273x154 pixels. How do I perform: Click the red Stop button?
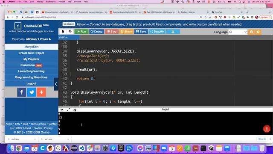[x=112, y=31]
